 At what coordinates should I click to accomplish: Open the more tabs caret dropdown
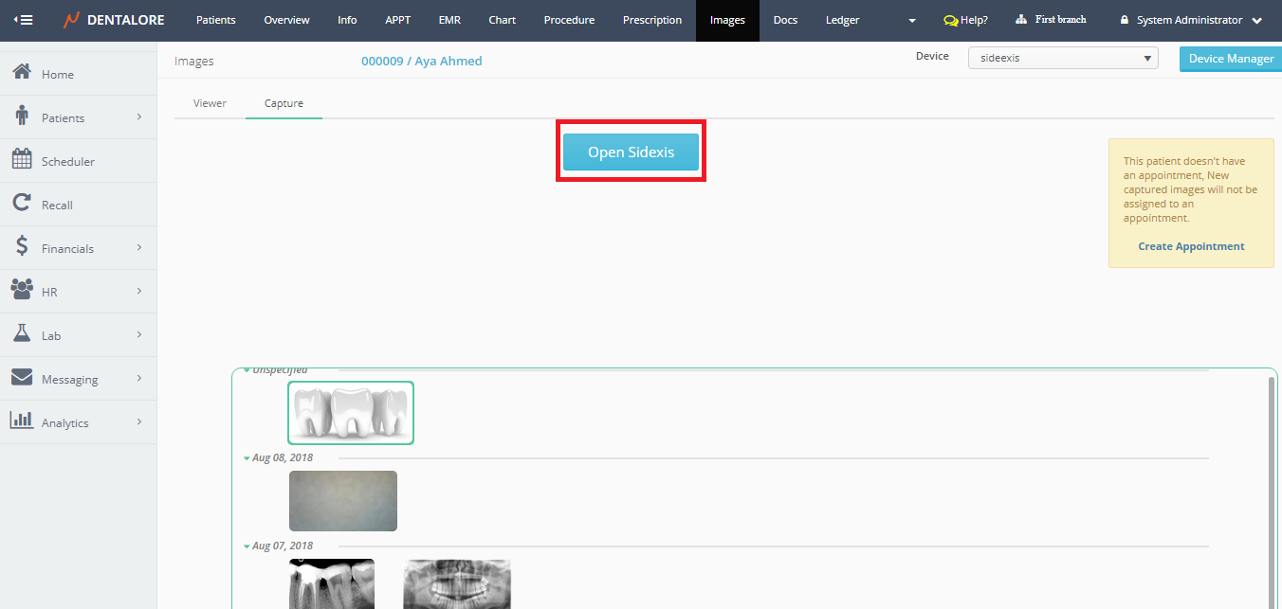912,21
